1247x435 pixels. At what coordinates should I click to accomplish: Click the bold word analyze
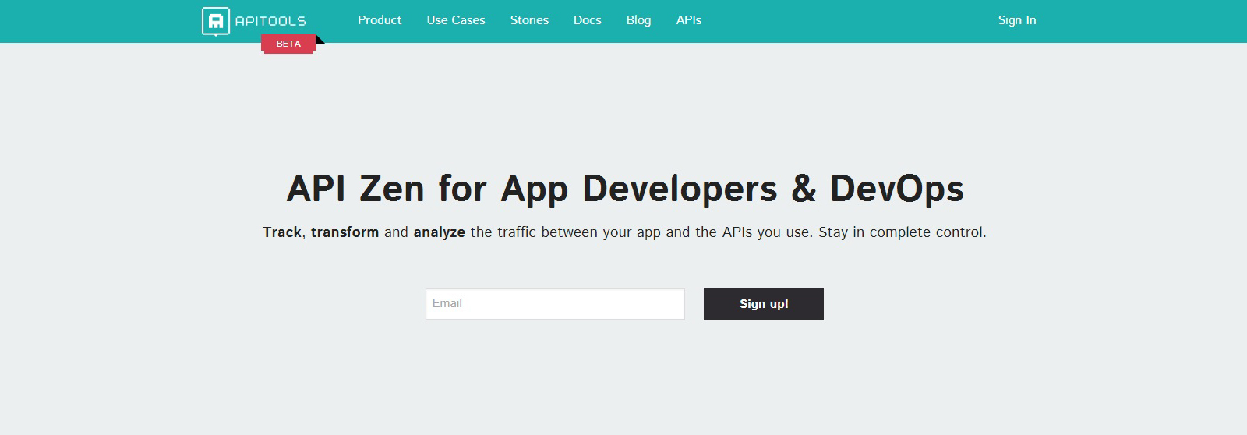tap(440, 232)
